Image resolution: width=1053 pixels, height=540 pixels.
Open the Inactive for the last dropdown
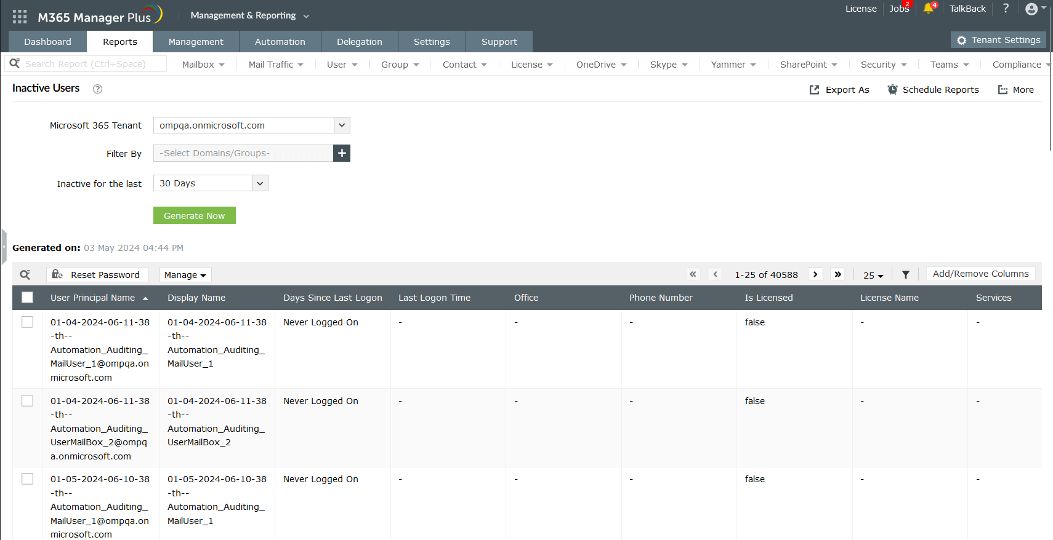211,183
